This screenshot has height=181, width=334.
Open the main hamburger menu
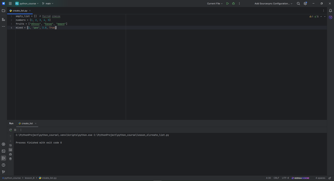[10, 4]
